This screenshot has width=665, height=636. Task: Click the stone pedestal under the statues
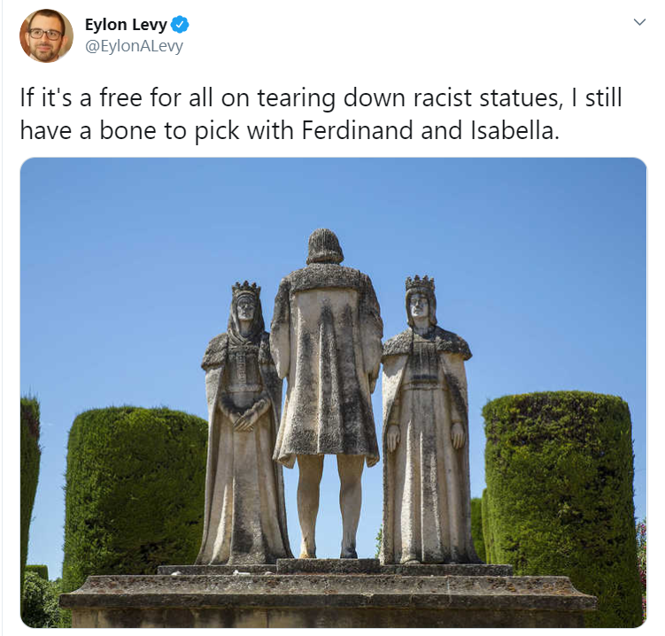coord(328,594)
